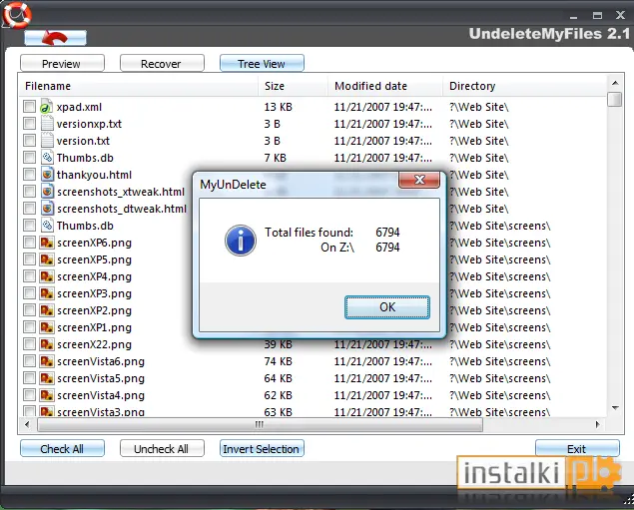Click the Recover button
The image size is (634, 510).
click(162, 64)
